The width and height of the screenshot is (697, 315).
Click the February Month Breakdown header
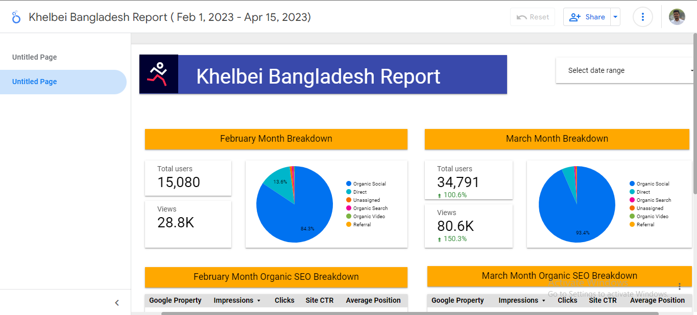pyautogui.click(x=276, y=139)
